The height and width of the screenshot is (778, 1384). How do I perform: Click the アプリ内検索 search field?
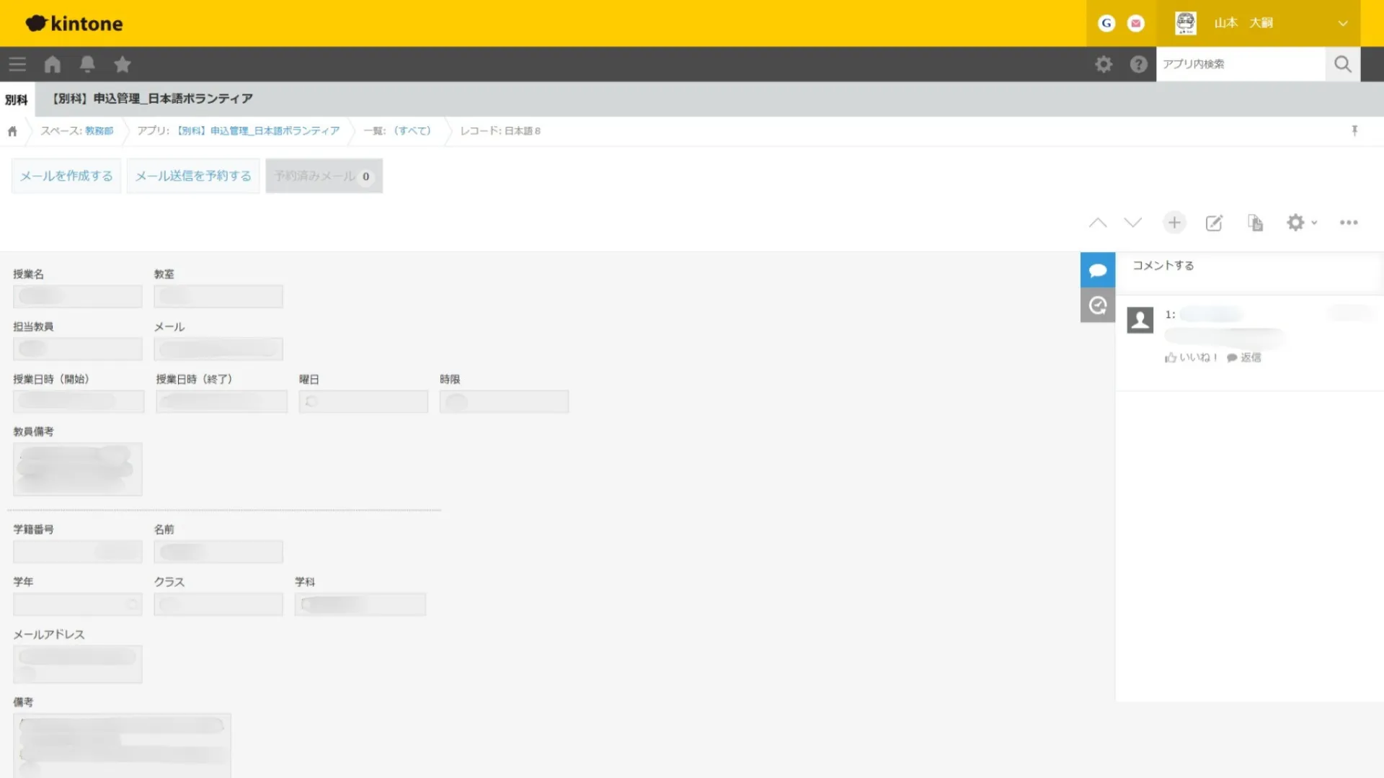click(x=1240, y=64)
